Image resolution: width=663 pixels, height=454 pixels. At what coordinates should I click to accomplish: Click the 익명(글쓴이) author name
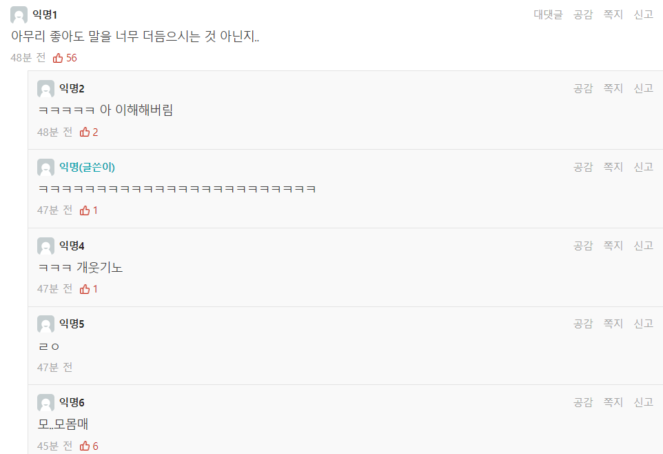tap(87, 167)
